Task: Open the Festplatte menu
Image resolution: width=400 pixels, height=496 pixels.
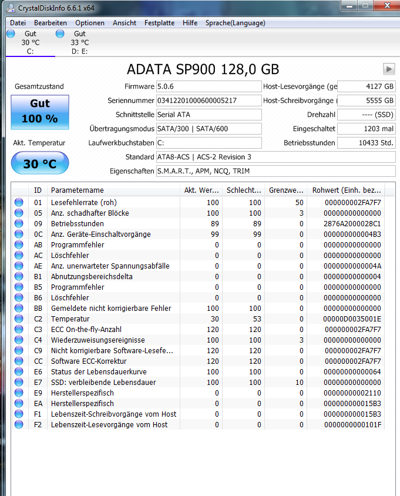Action: tap(159, 23)
